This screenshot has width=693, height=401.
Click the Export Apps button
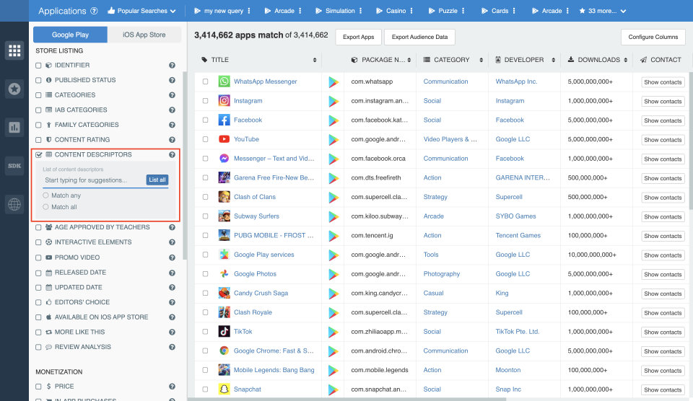(x=359, y=37)
